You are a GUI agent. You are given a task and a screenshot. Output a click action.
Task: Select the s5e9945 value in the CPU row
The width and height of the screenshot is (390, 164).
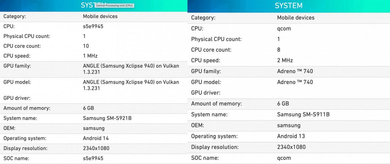point(93,26)
